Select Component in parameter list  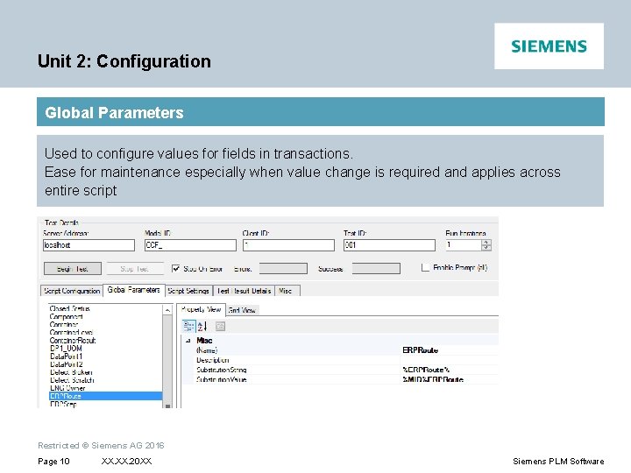click(66, 316)
